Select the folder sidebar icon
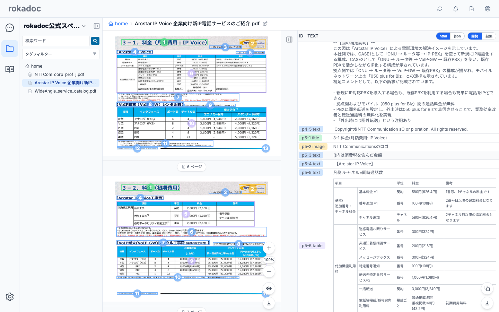Screen dimensions: 499x312 (10, 49)
